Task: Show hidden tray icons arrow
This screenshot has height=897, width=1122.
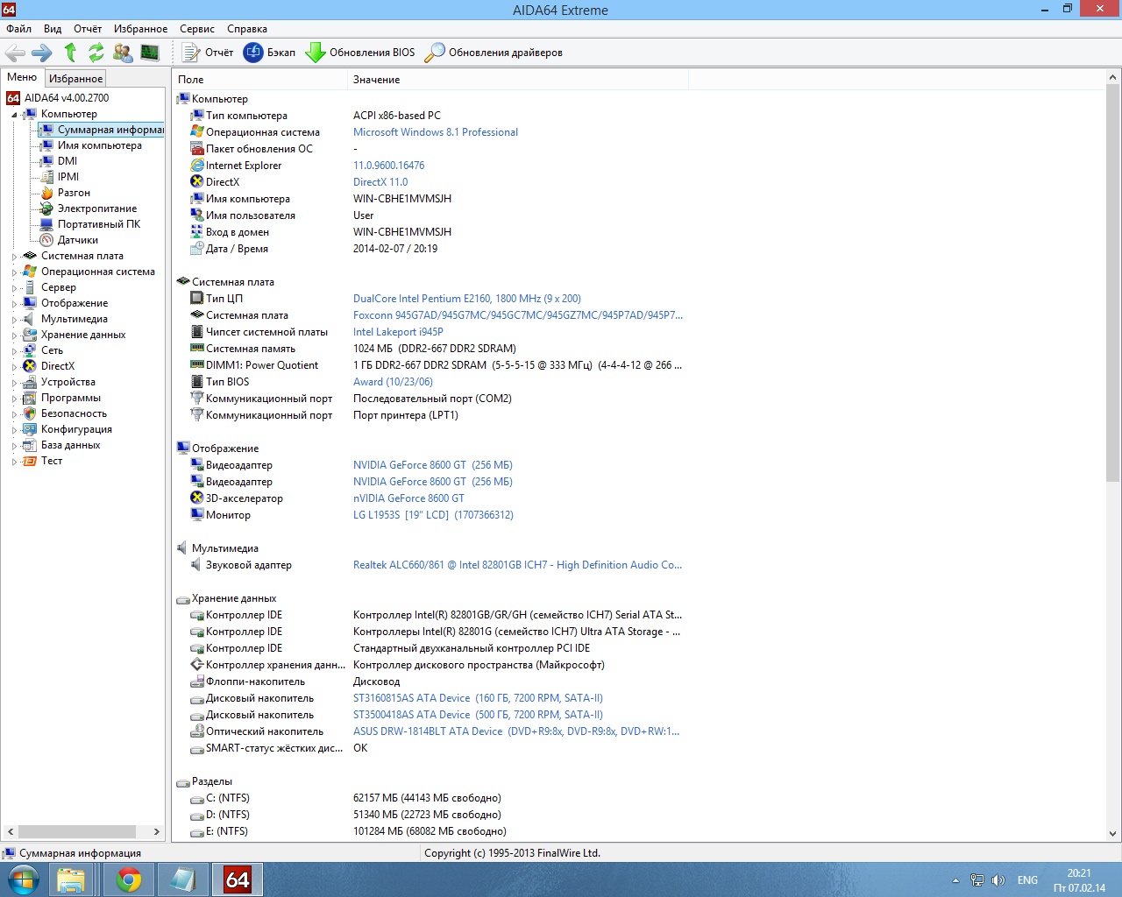Action: (955, 879)
